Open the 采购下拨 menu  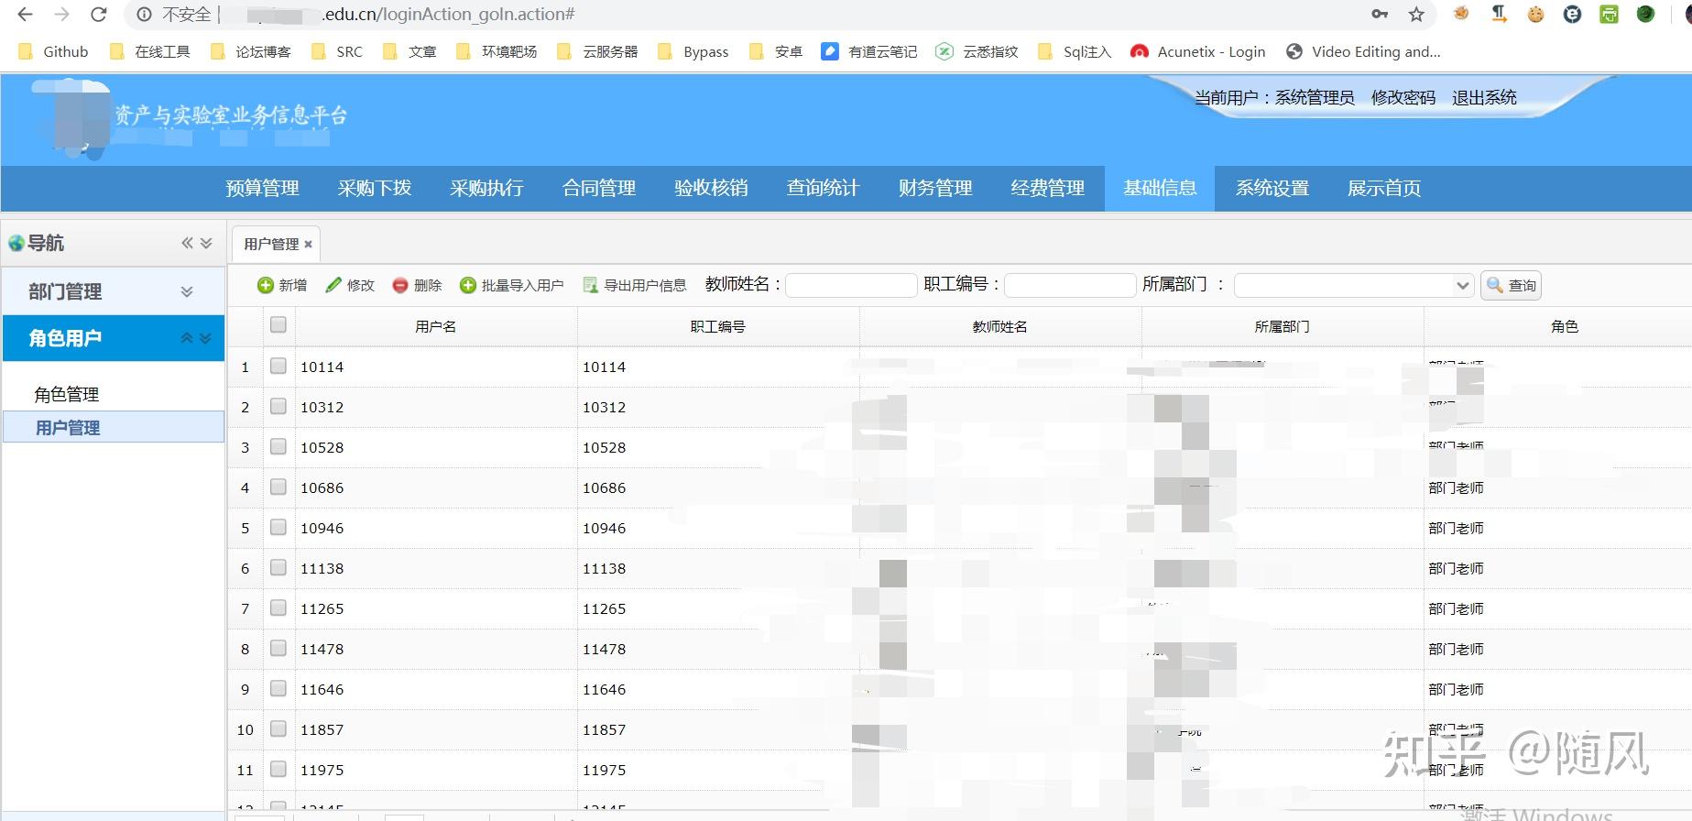point(375,189)
